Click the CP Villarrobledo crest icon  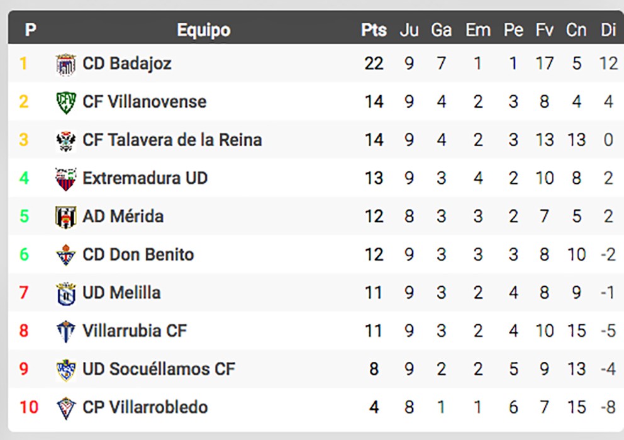click(65, 408)
